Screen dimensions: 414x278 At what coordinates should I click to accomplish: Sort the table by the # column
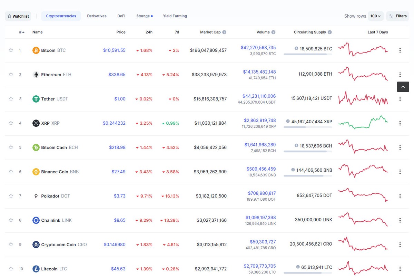[x=20, y=32]
